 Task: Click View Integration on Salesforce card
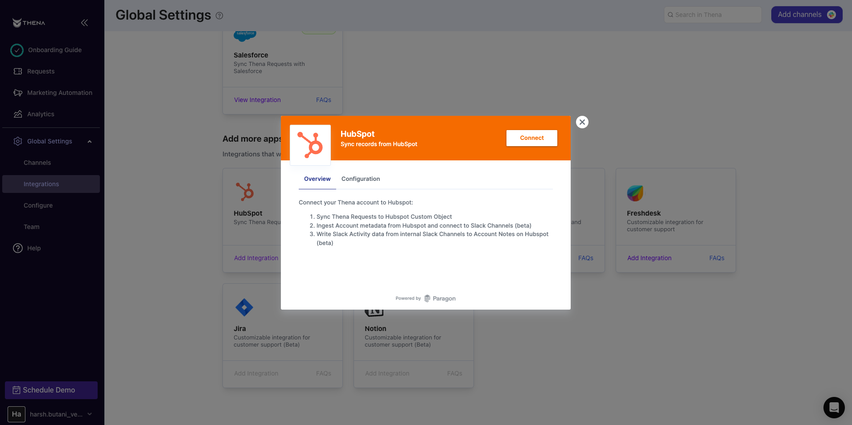(257, 100)
